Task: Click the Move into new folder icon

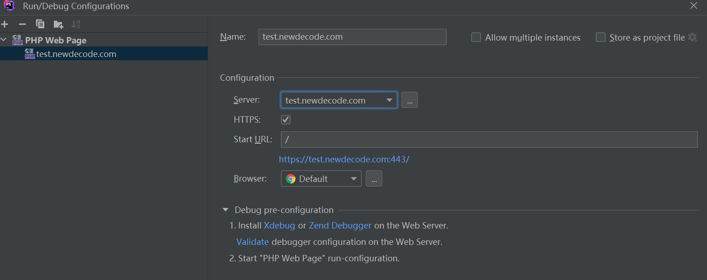Action: [x=58, y=24]
